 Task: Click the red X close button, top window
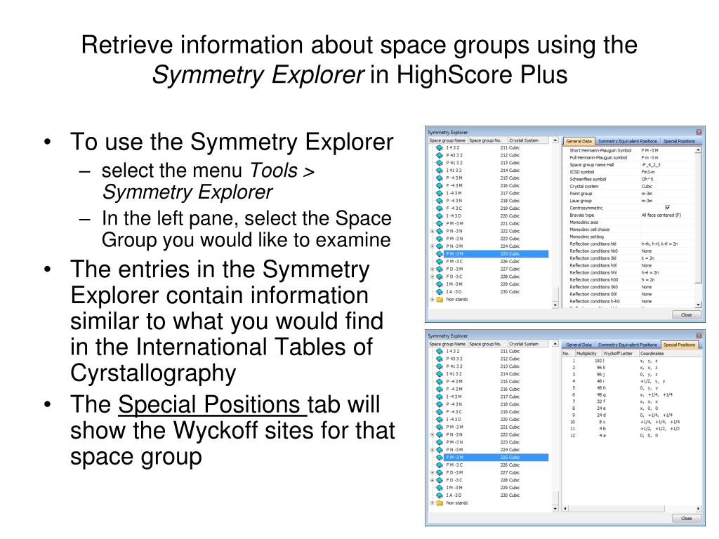click(699, 132)
